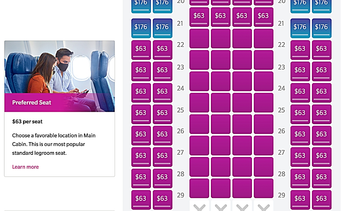The width and height of the screenshot is (341, 211).
Task: Pick the far-right window seat in row 24
Action: point(321,93)
